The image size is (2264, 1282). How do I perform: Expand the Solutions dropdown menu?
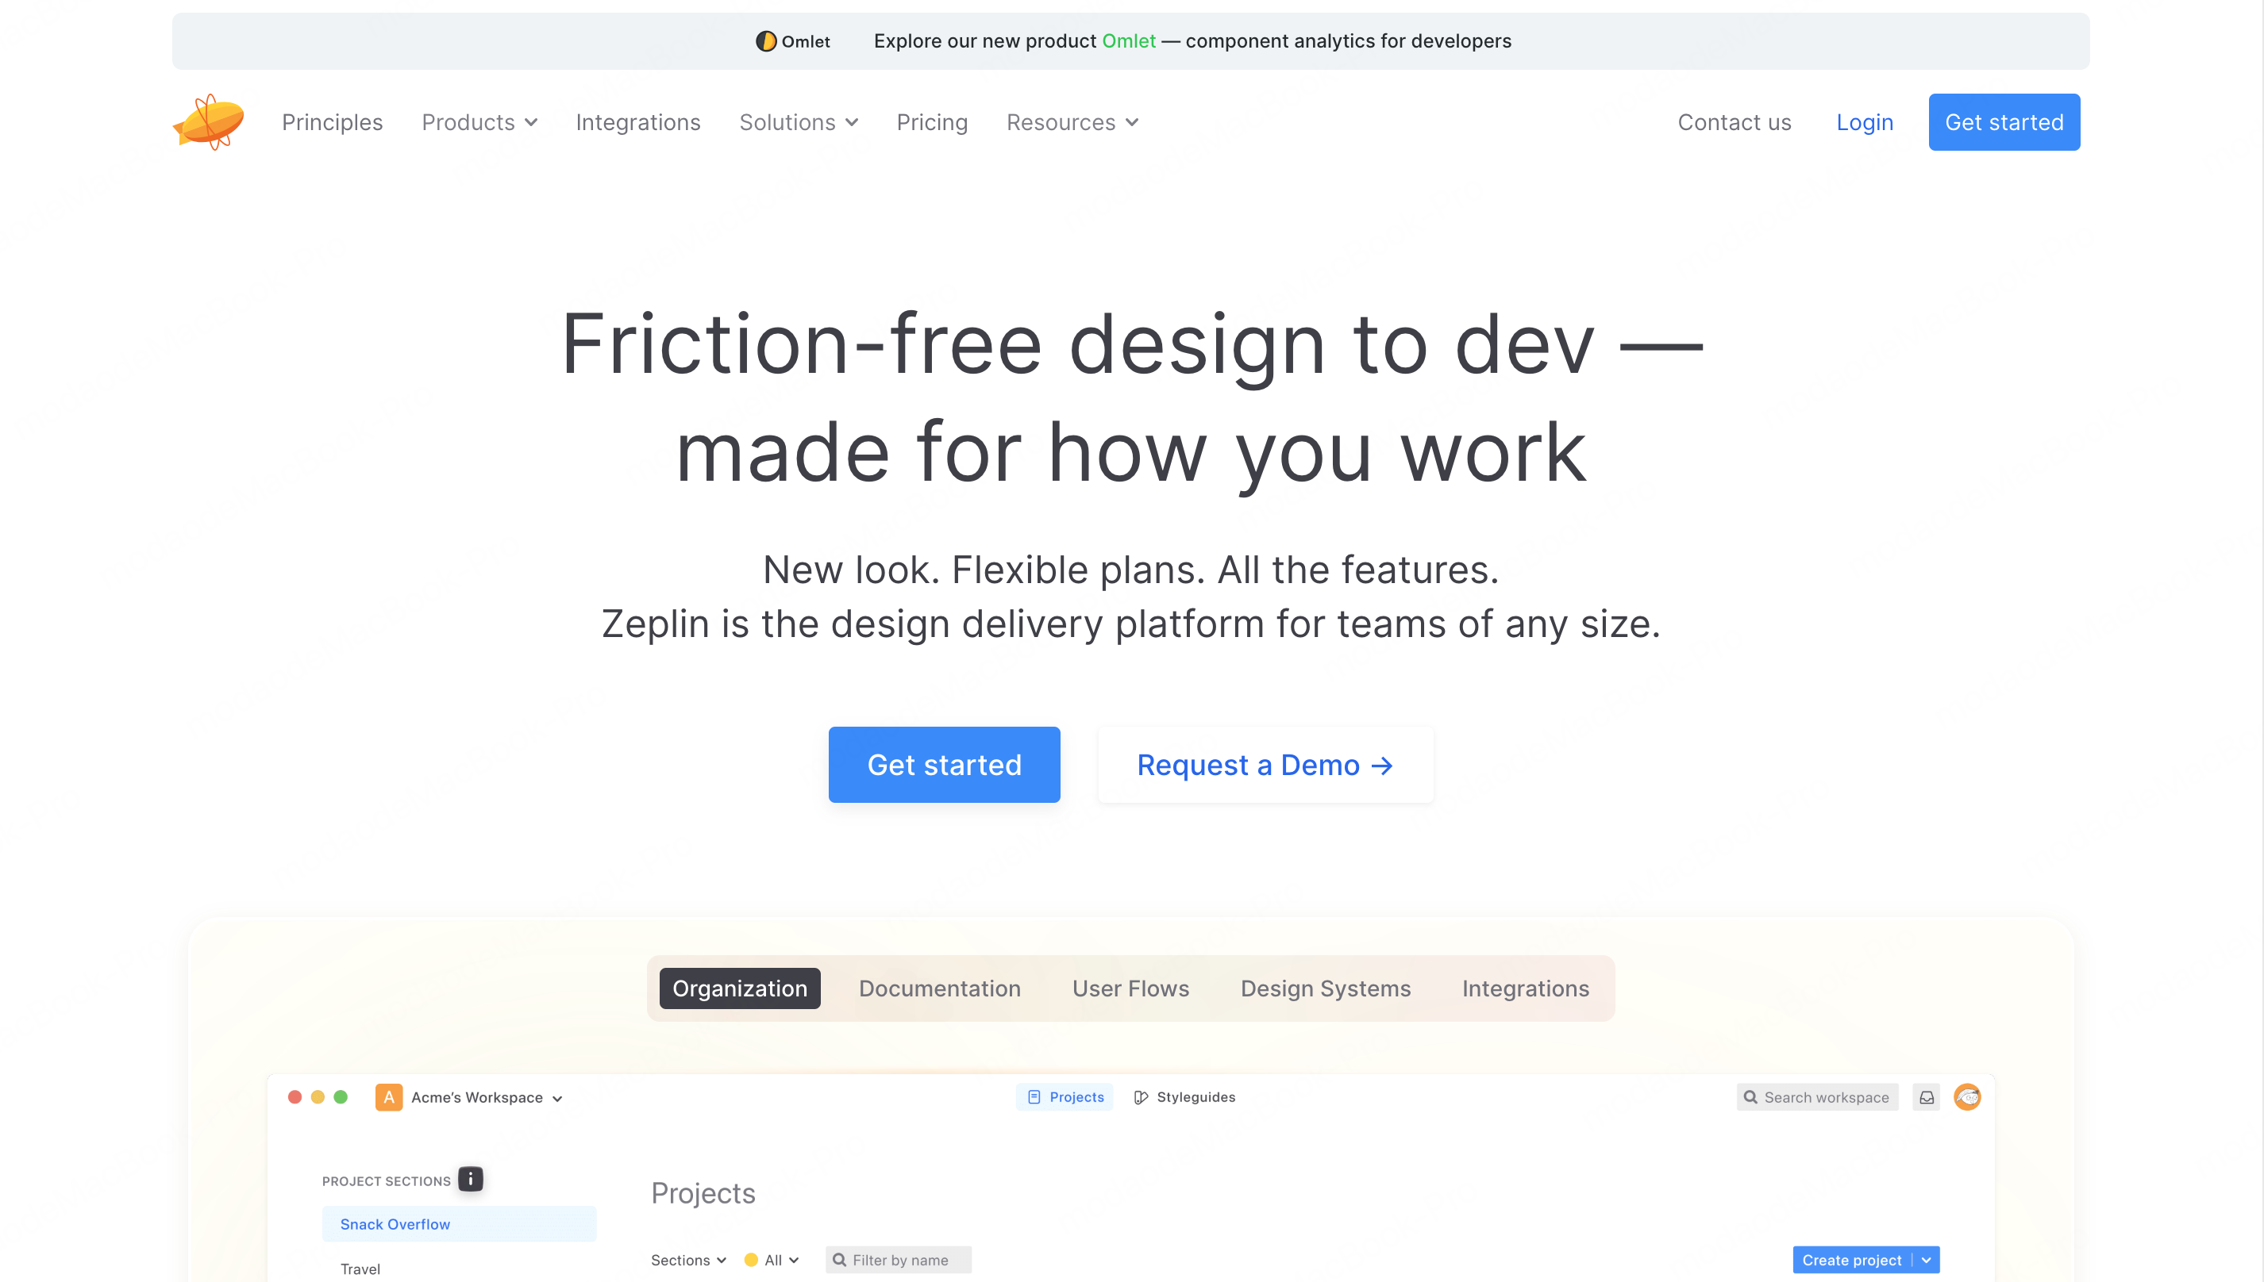click(799, 122)
